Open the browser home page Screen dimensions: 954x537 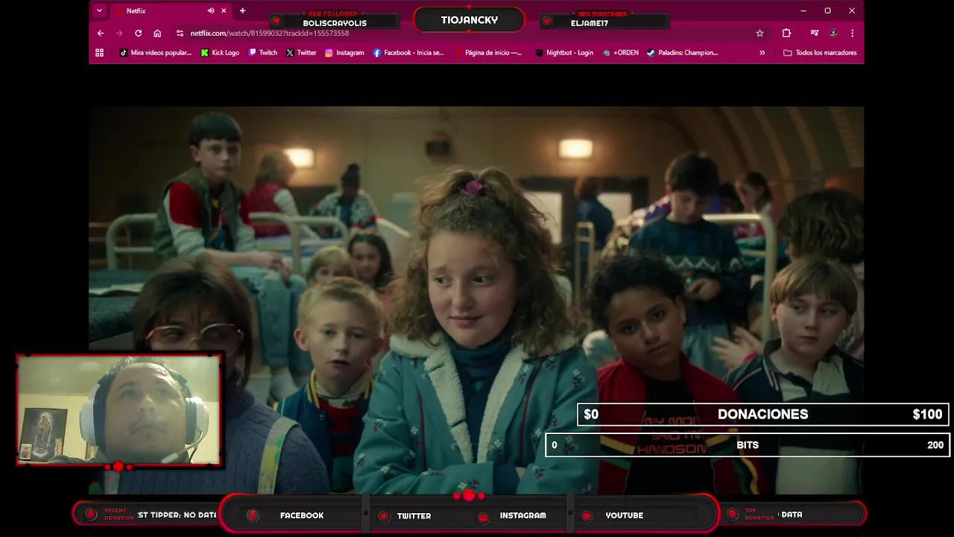157,33
